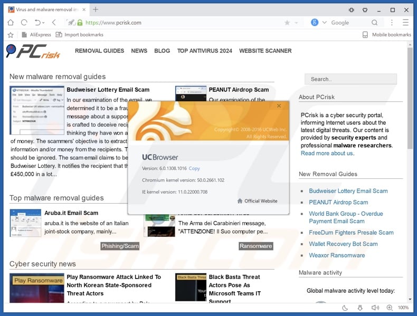This screenshot has width=417, height=316.
Task: Click Copy next to version number
Action: click(194, 168)
